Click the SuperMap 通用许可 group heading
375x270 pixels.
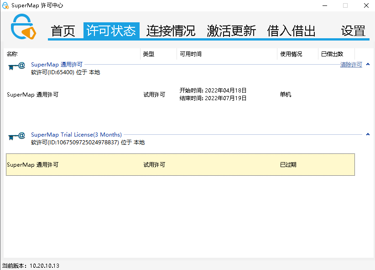click(x=57, y=65)
